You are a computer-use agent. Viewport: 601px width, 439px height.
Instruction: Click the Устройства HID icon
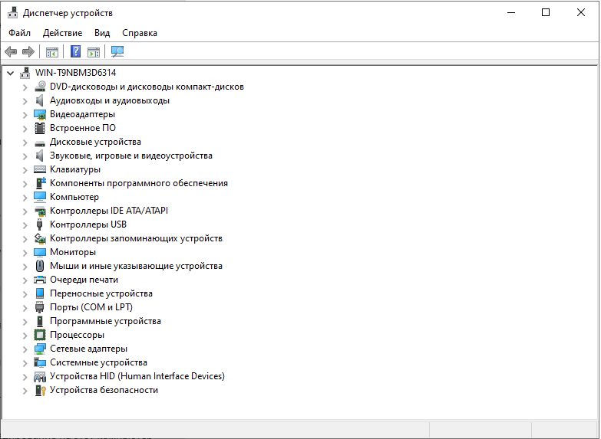click(40, 377)
